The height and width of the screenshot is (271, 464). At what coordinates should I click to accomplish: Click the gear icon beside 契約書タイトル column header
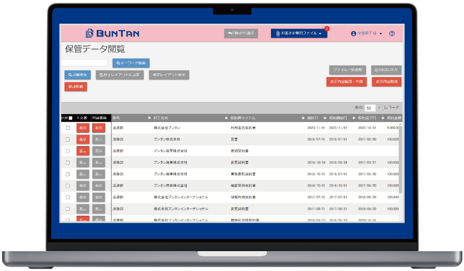303,118
